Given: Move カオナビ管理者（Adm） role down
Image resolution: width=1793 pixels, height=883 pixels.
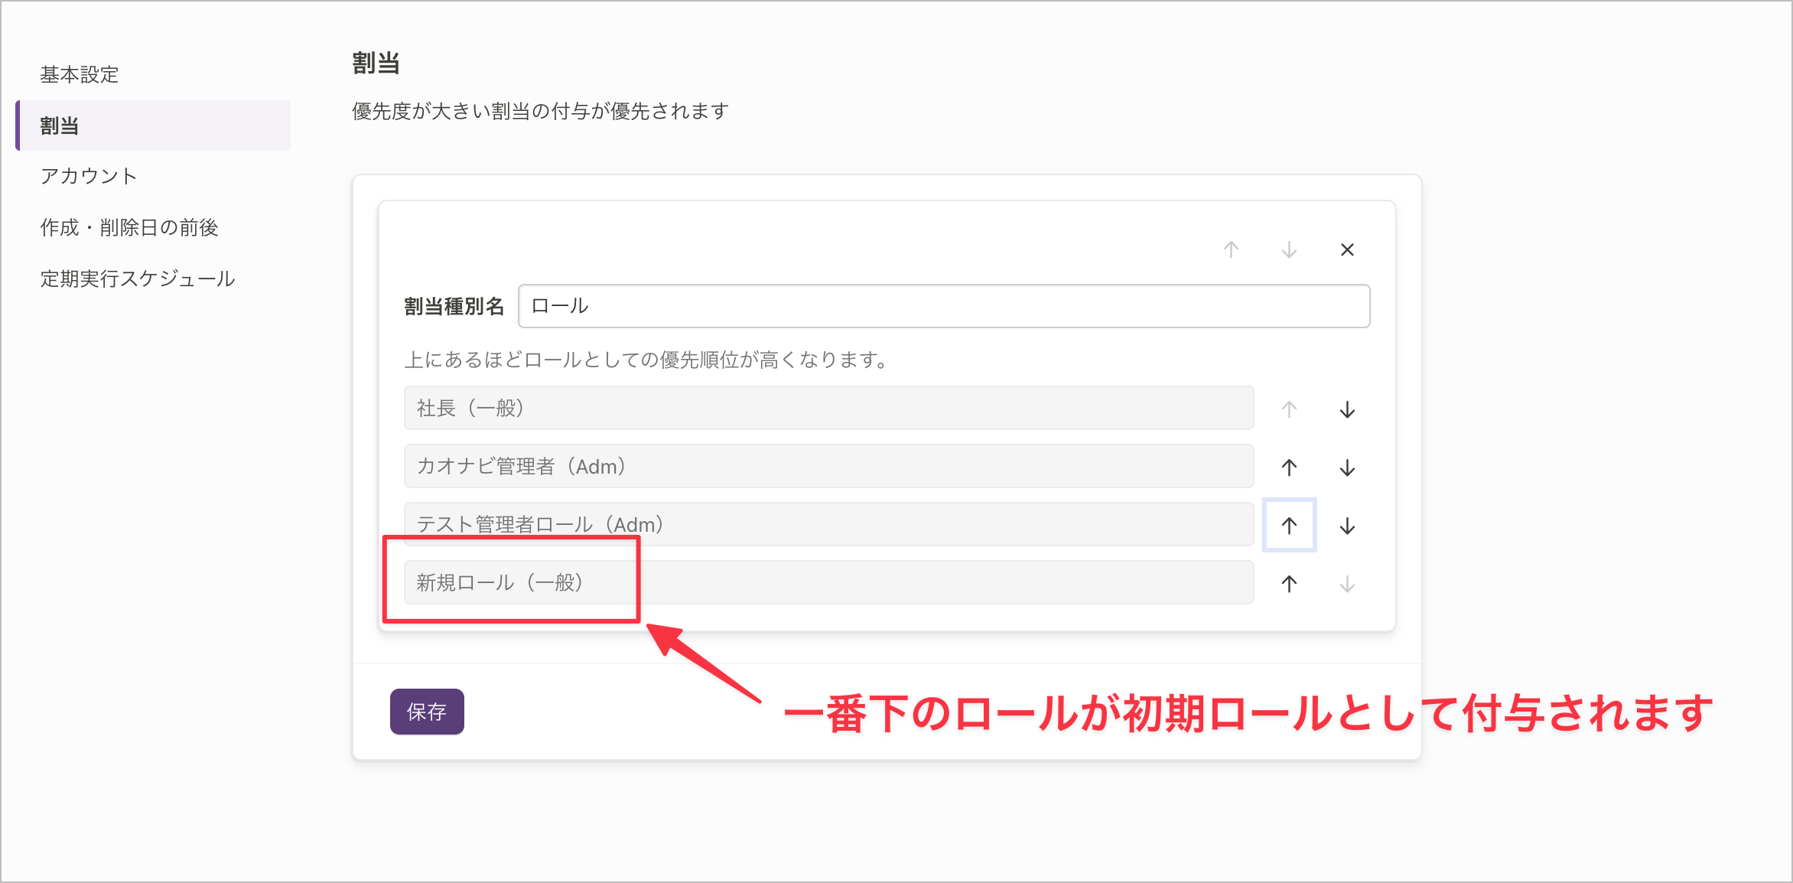Looking at the screenshot, I should coord(1347,468).
